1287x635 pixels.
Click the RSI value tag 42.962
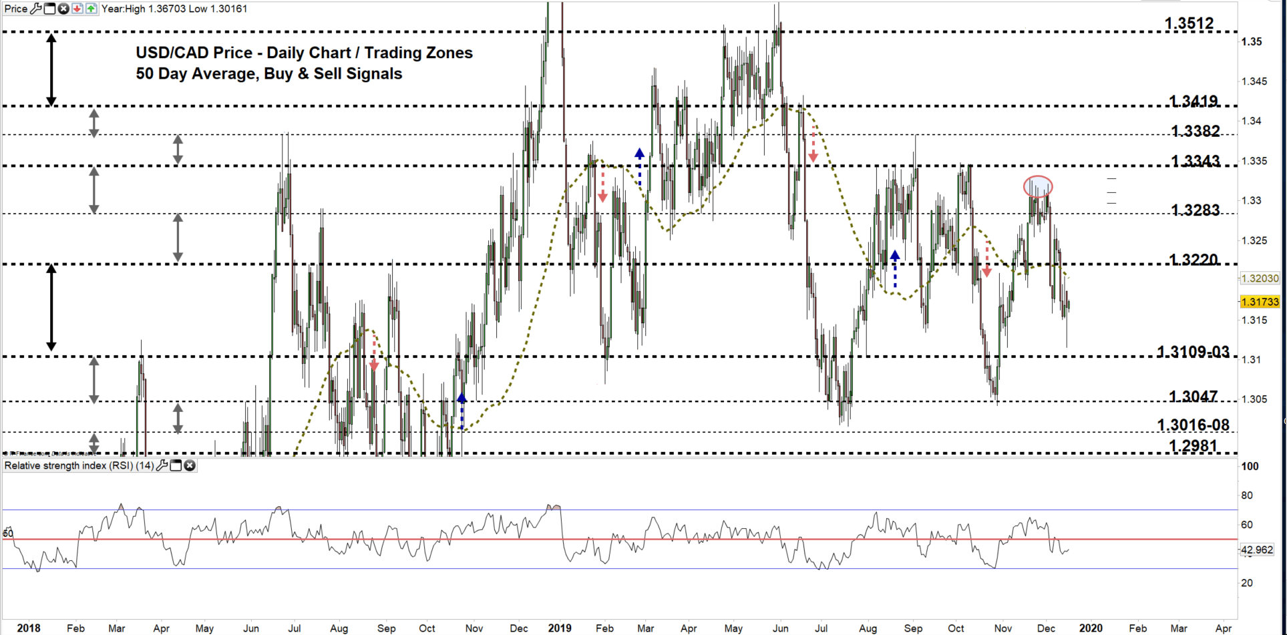click(x=1257, y=550)
